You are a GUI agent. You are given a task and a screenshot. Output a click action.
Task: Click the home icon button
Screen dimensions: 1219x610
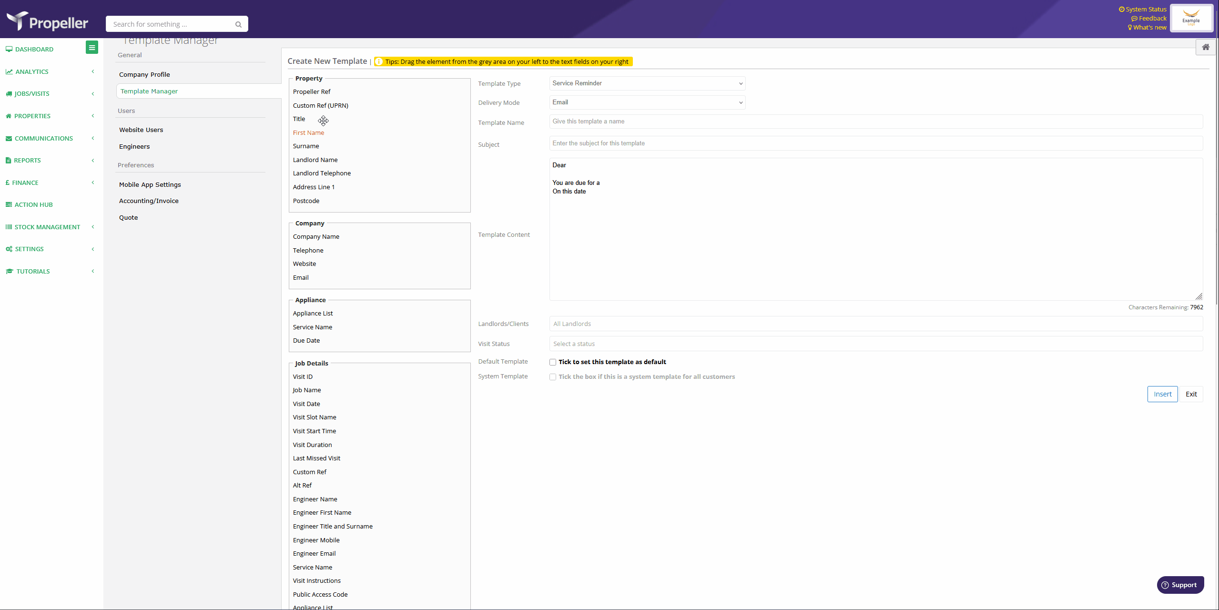click(1205, 47)
